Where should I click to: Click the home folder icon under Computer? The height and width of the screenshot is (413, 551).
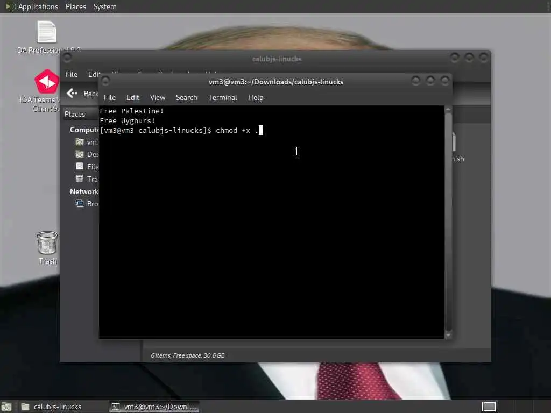point(80,142)
